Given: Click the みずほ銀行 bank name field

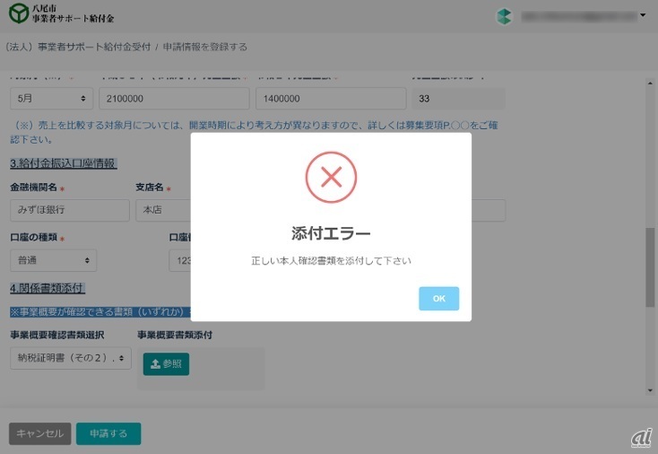Looking at the screenshot, I should [70, 210].
